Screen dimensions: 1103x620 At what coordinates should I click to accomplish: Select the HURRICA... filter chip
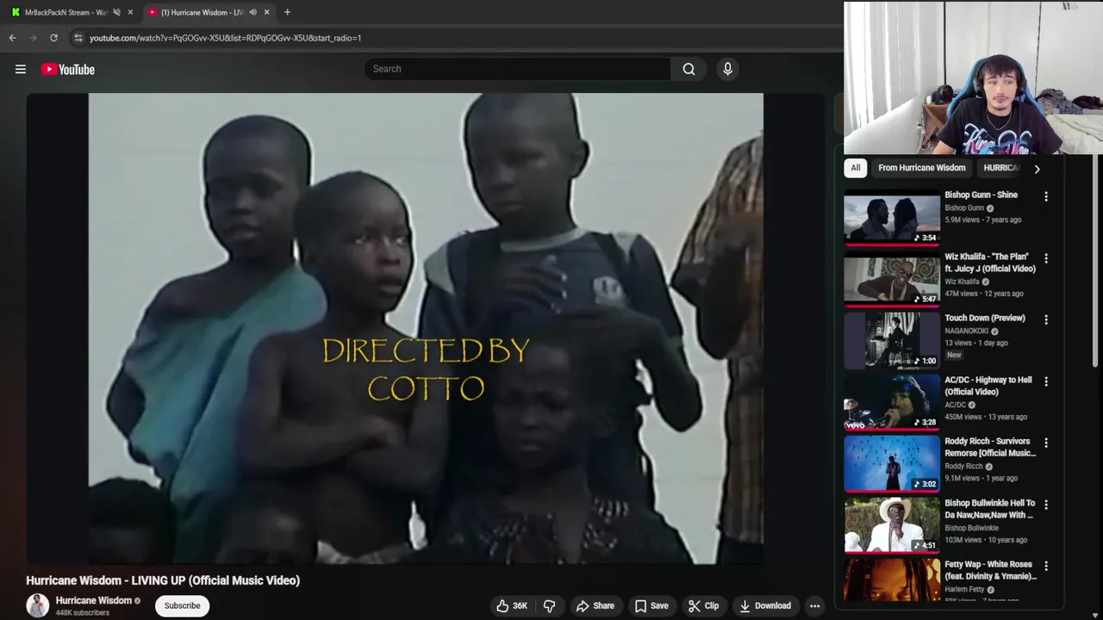1001,168
